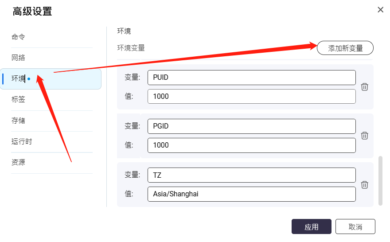The width and height of the screenshot is (390, 242).
Task: Apply changes with the 应用 button
Action: pos(312,226)
